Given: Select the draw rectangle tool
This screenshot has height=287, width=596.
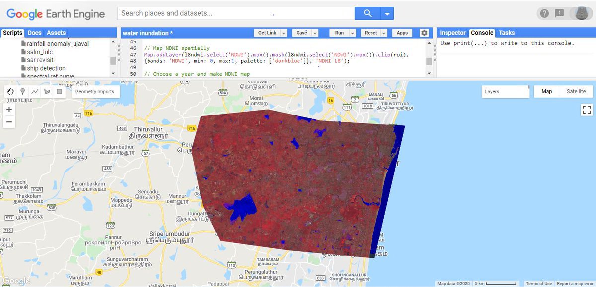Looking at the screenshot, I should [59, 92].
